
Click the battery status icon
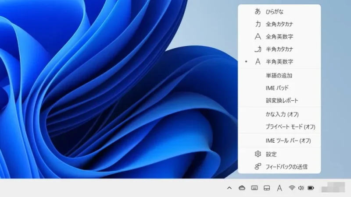coord(311,188)
